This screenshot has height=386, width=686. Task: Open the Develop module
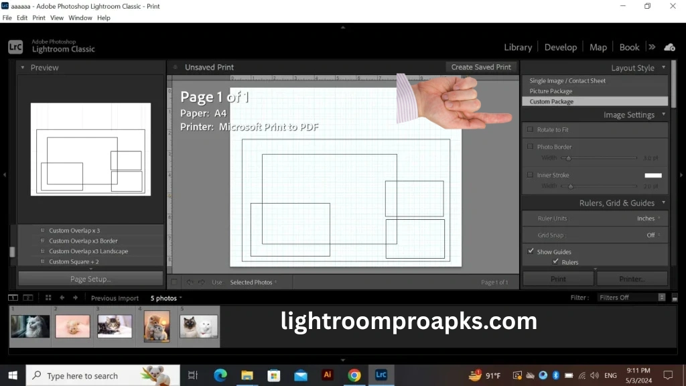tap(560, 47)
